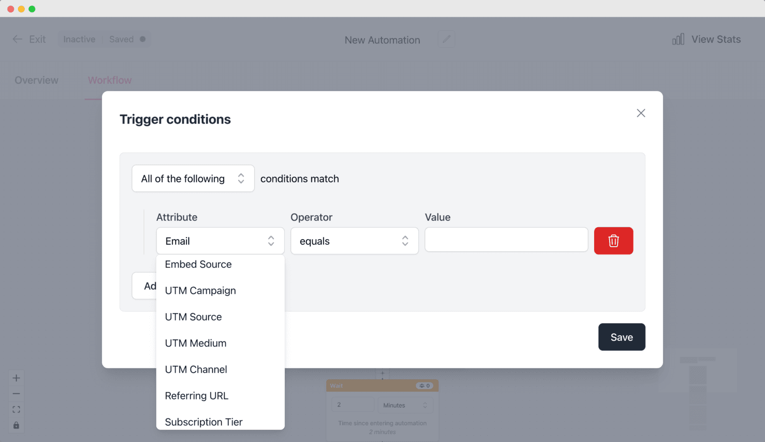
Task: Switch to the Overview tab
Action: 36,80
